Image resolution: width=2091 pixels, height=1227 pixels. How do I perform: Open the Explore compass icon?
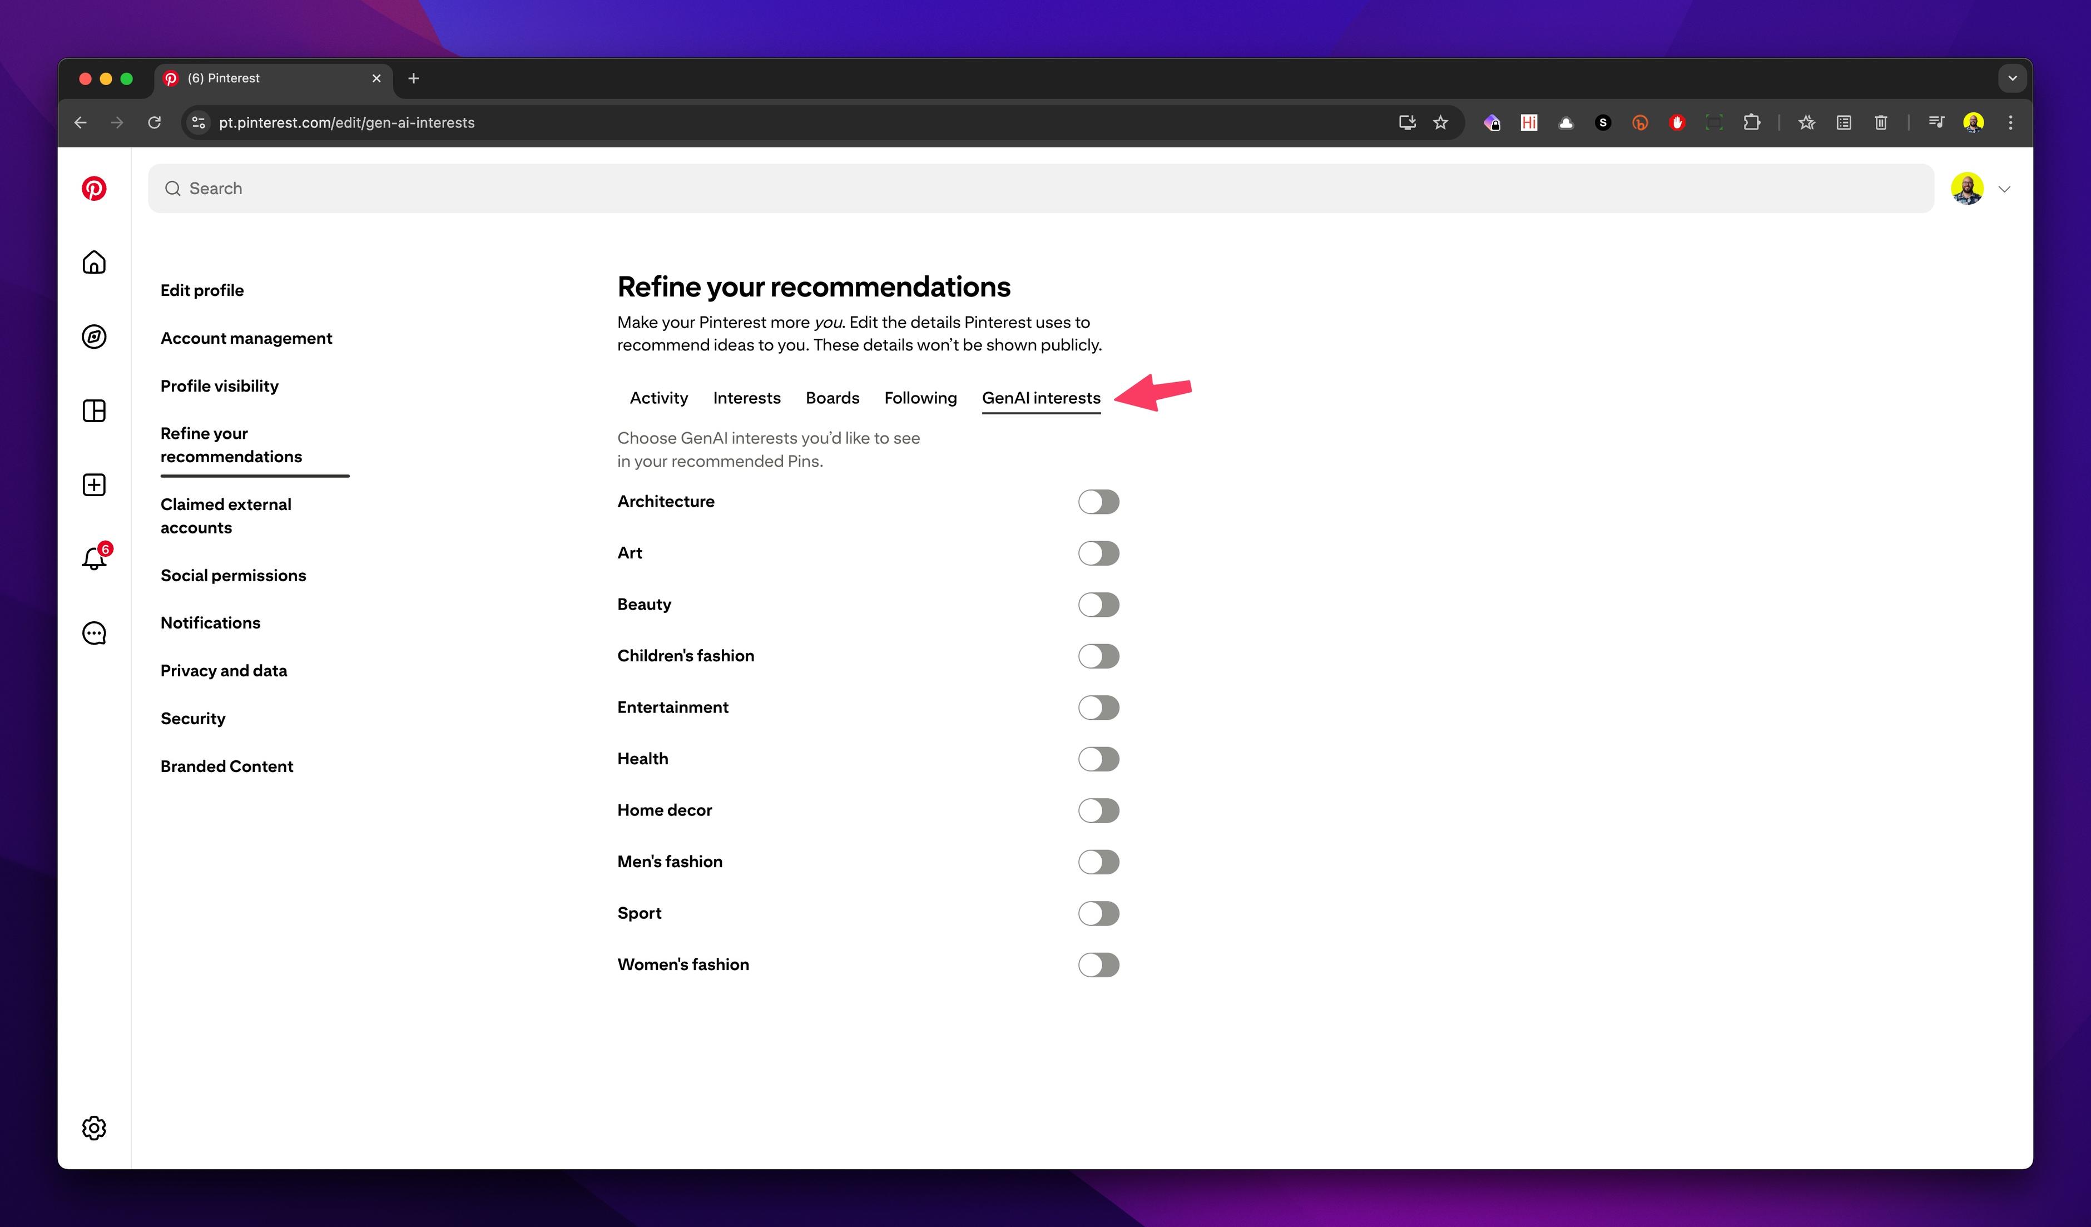[x=94, y=336]
